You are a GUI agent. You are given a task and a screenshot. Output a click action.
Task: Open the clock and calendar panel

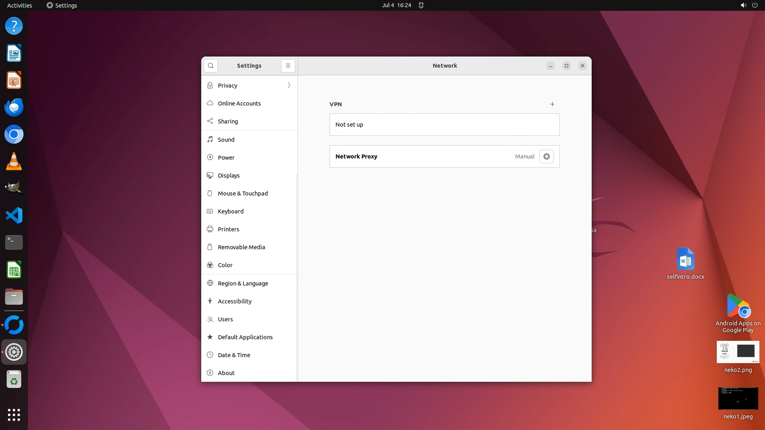[396, 5]
